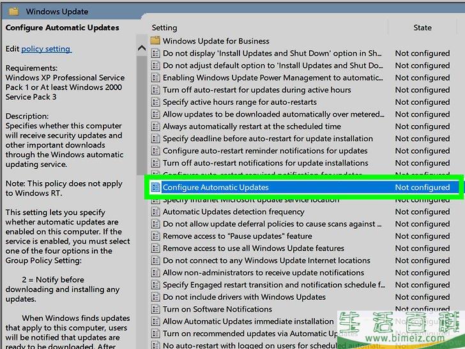This screenshot has width=465, height=349.
Task: Click the Windows Update folder icon in header
Action: (13, 12)
